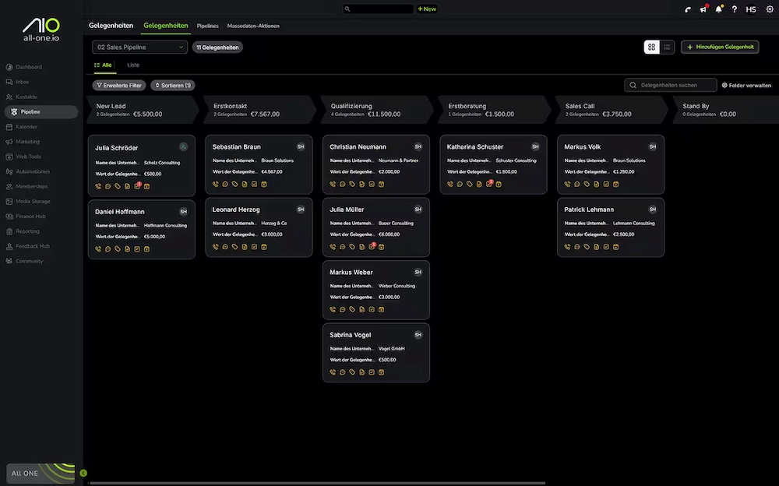The width and height of the screenshot is (779, 486).
Task: Open the Sortieren (1) sort options
Action: pyautogui.click(x=173, y=86)
